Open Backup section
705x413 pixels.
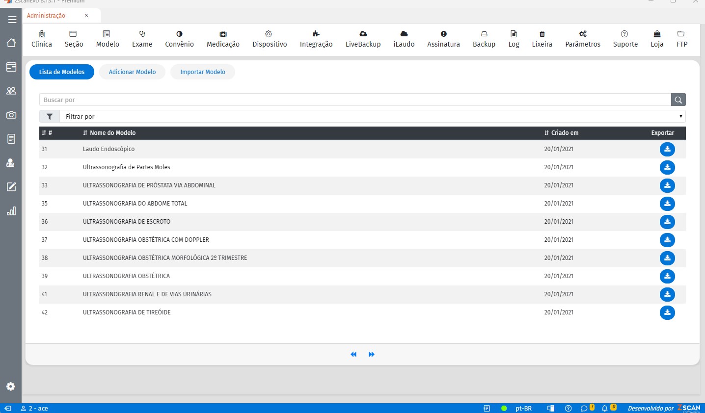coord(484,39)
